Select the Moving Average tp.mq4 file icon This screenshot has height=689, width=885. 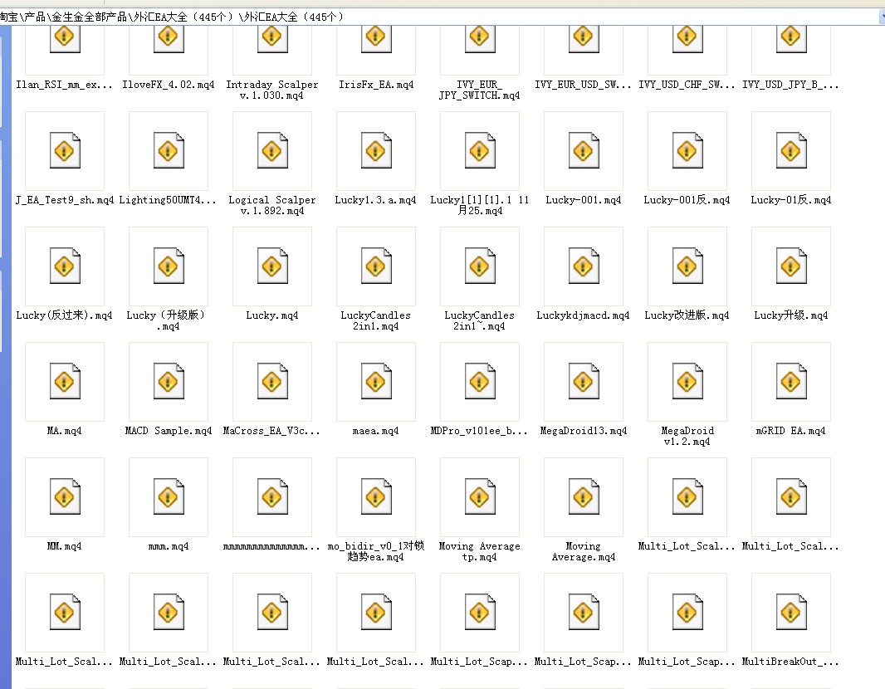click(480, 496)
